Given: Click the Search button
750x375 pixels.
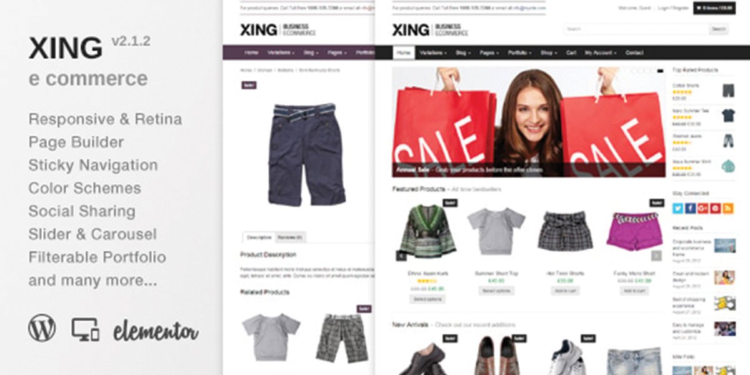Looking at the screenshot, I should pos(719,29).
